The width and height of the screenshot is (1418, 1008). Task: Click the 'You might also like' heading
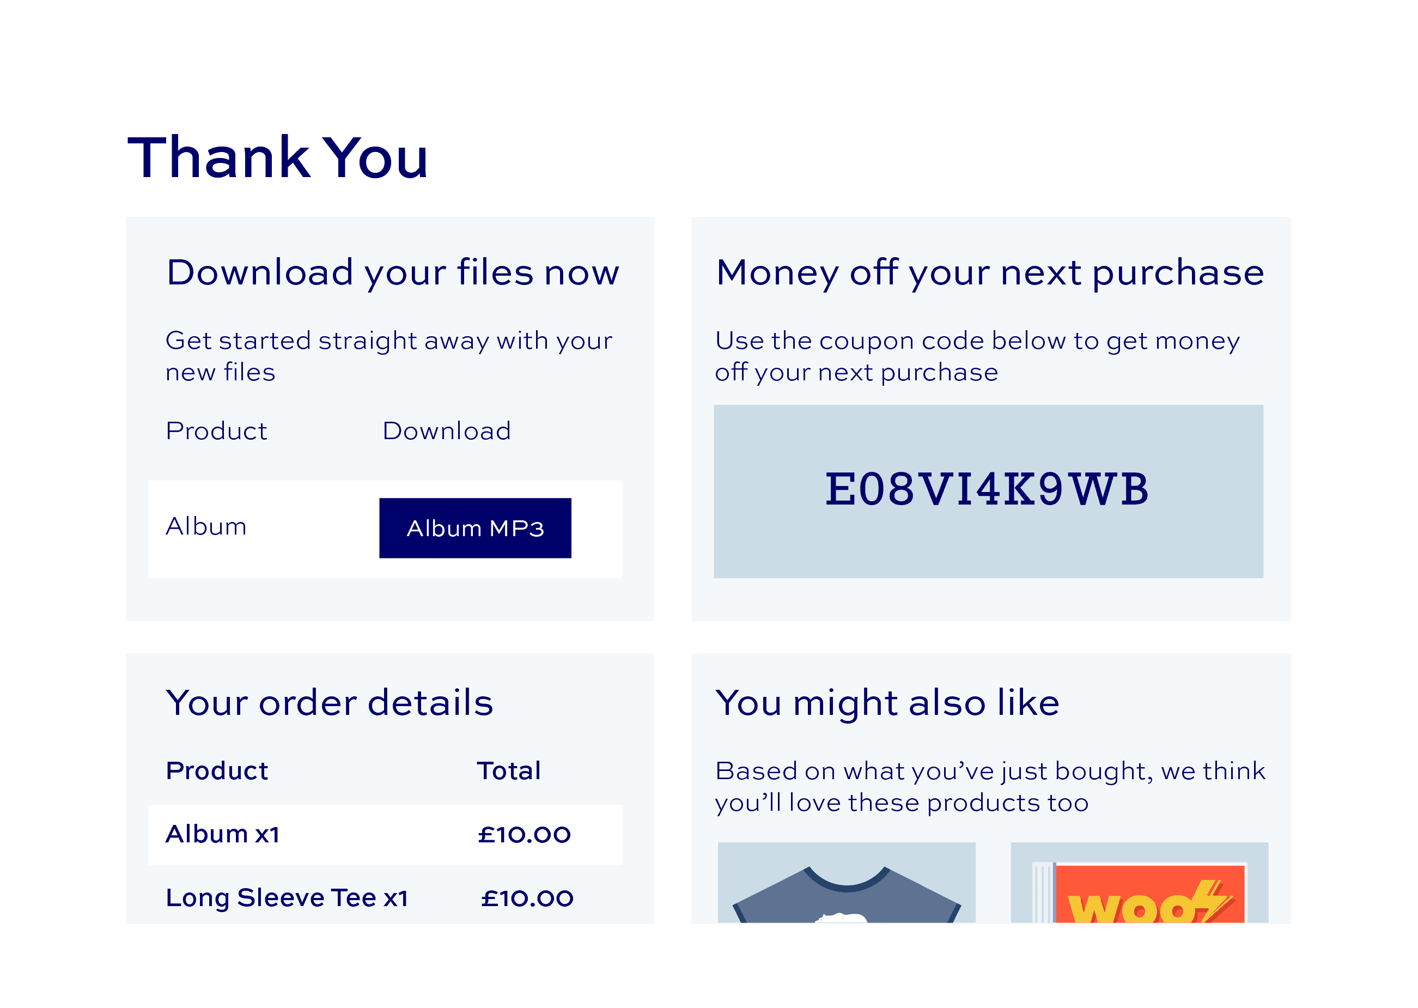(887, 703)
